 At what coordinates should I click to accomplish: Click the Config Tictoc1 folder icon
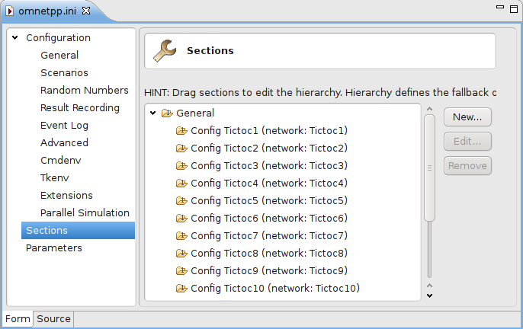click(181, 131)
